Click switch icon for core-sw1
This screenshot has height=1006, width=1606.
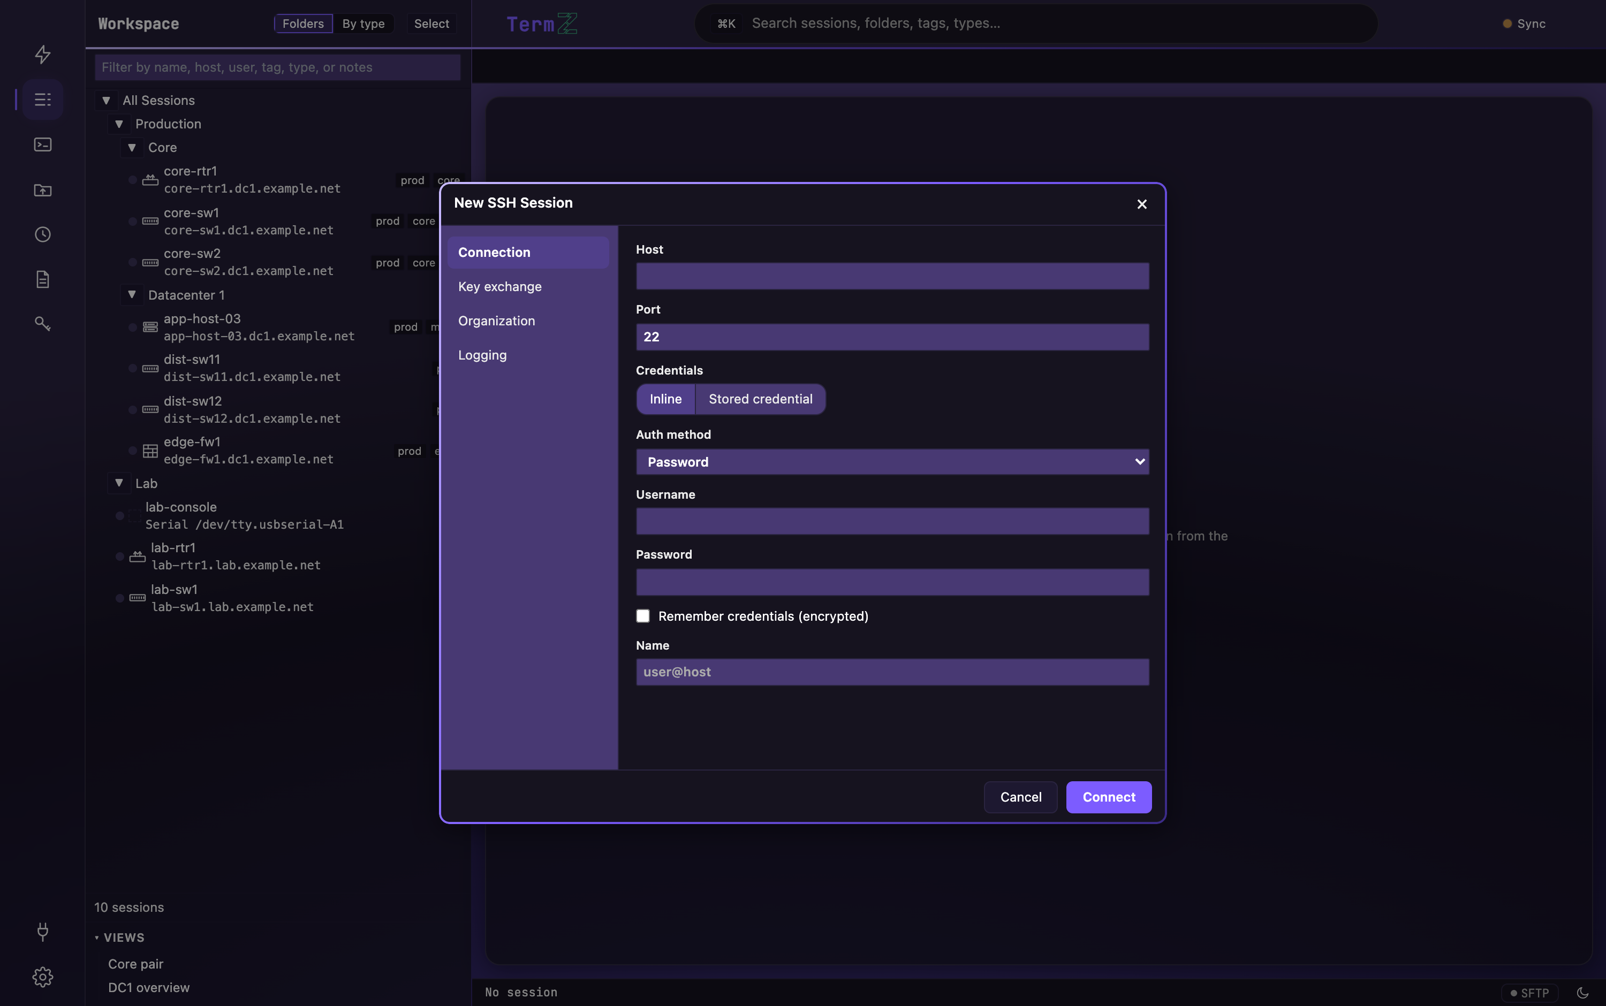coord(150,221)
